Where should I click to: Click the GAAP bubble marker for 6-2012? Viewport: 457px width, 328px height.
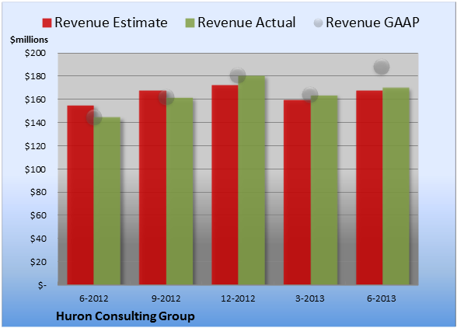(x=94, y=117)
